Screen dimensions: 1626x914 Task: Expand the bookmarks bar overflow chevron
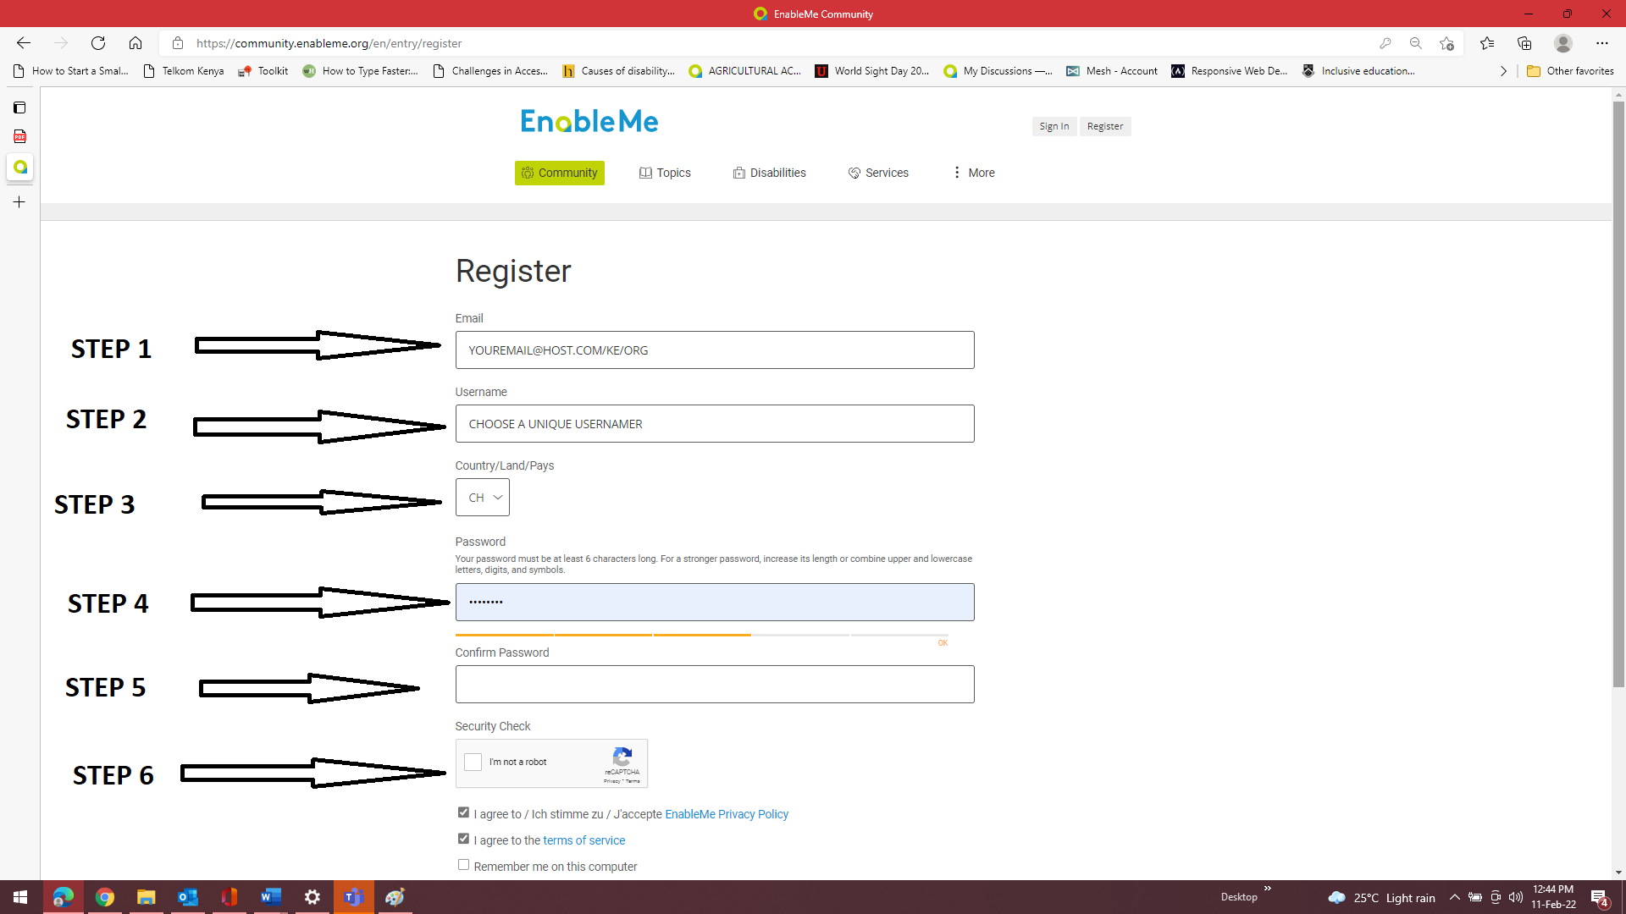coord(1504,71)
